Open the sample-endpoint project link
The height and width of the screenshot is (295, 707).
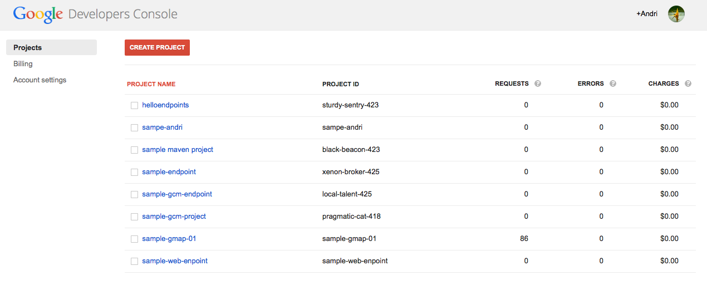coord(169,172)
